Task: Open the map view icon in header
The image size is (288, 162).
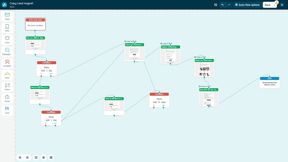Action: [x=216, y=5]
